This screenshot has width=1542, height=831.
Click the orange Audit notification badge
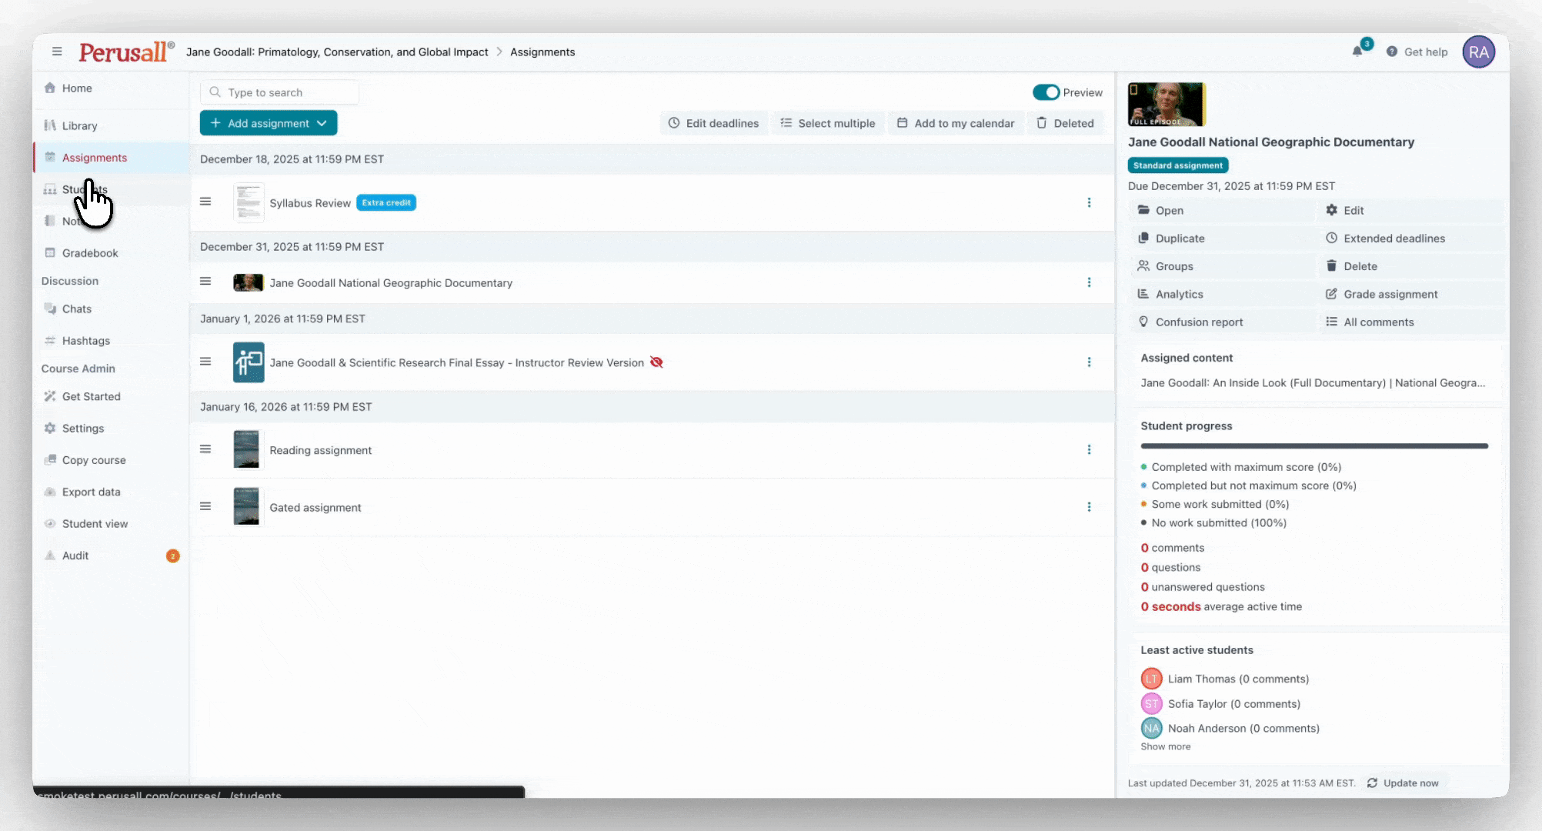[x=173, y=556]
